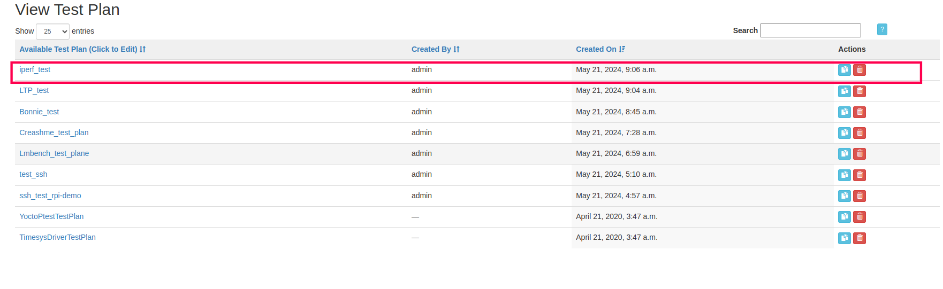Open the Bonnie_test plan link
Viewport: 943px width, 289px height.
pyautogui.click(x=39, y=112)
